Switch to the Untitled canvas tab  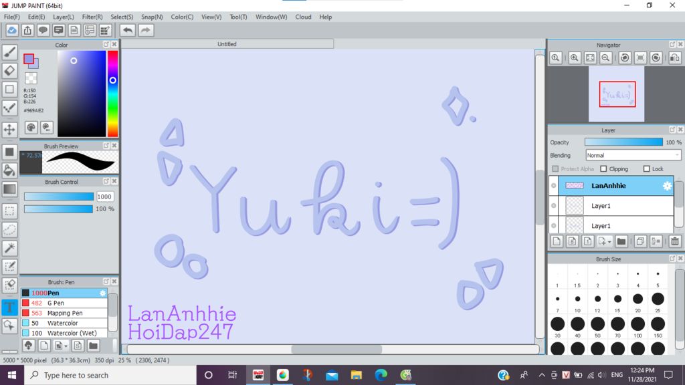point(227,44)
